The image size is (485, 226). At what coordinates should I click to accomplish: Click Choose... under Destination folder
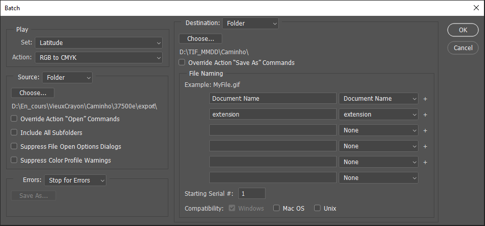(x=200, y=39)
